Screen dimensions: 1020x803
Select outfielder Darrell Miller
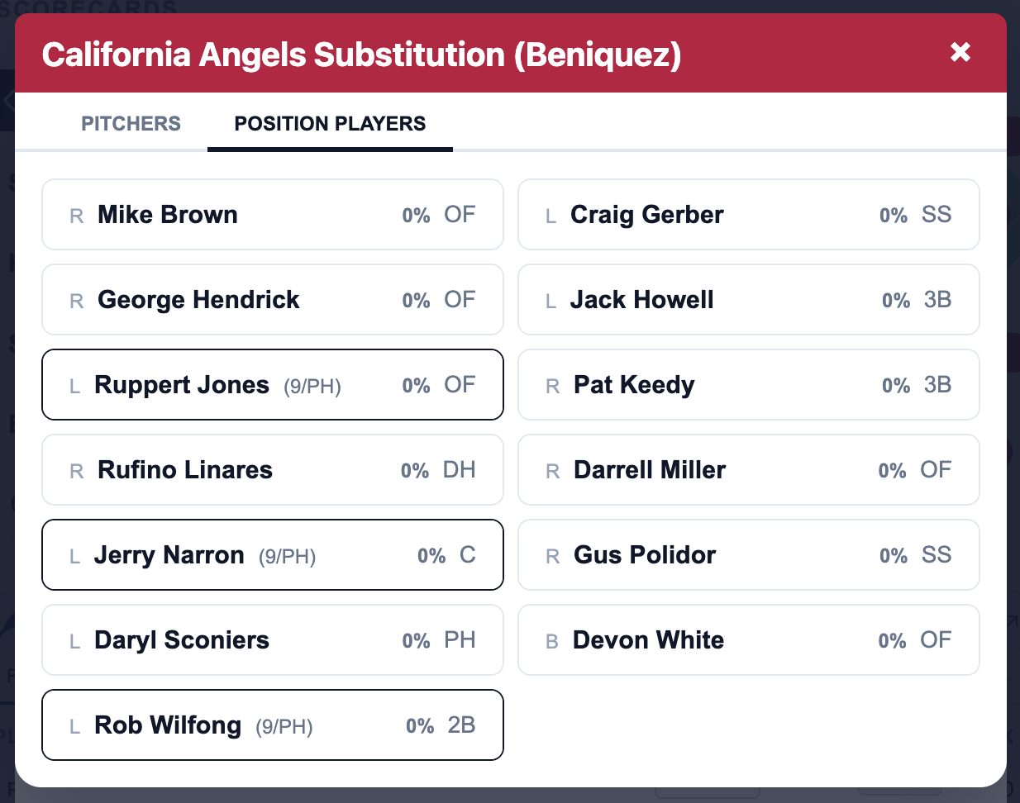(749, 469)
